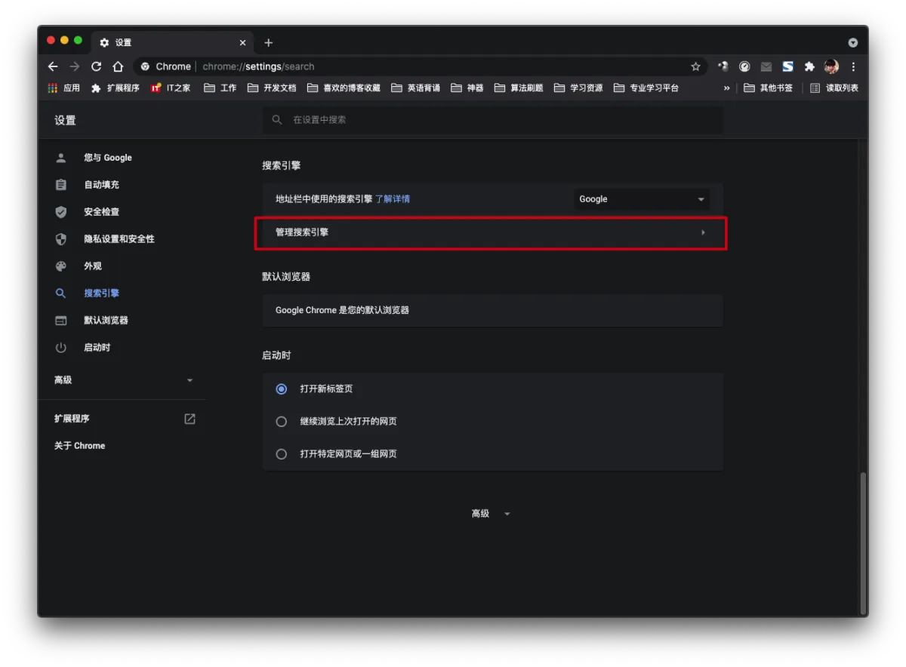Go to the home page icon
This screenshot has width=906, height=667.
118,66
